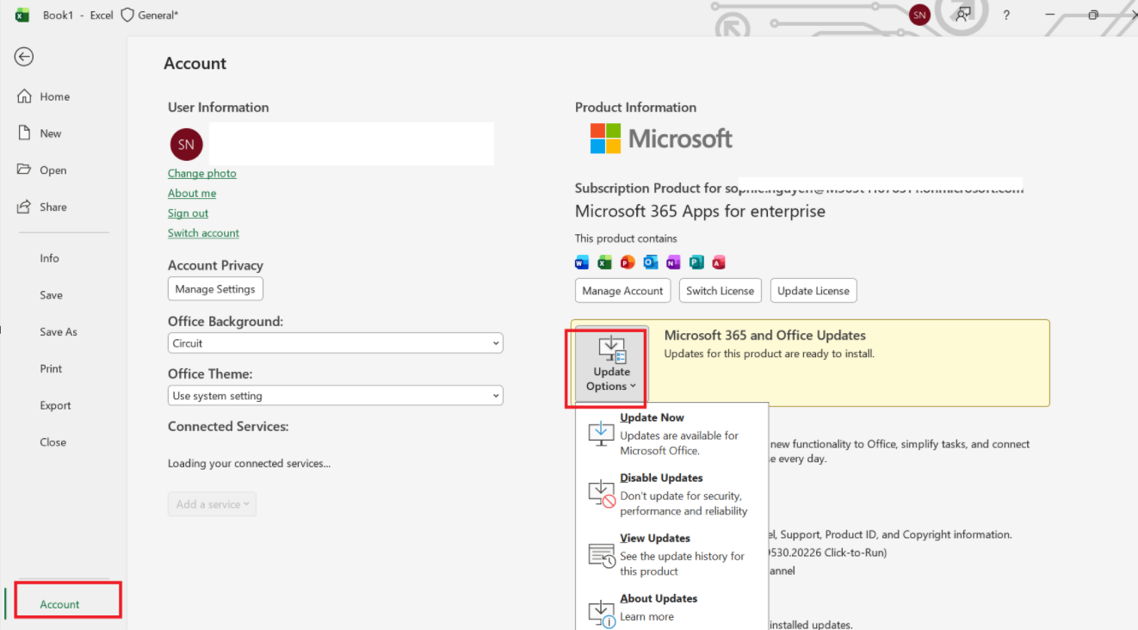The width and height of the screenshot is (1138, 630).
Task: Click the Access app icon
Action: 719,262
